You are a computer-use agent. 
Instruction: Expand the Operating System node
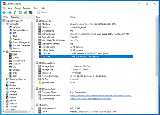[4, 79]
